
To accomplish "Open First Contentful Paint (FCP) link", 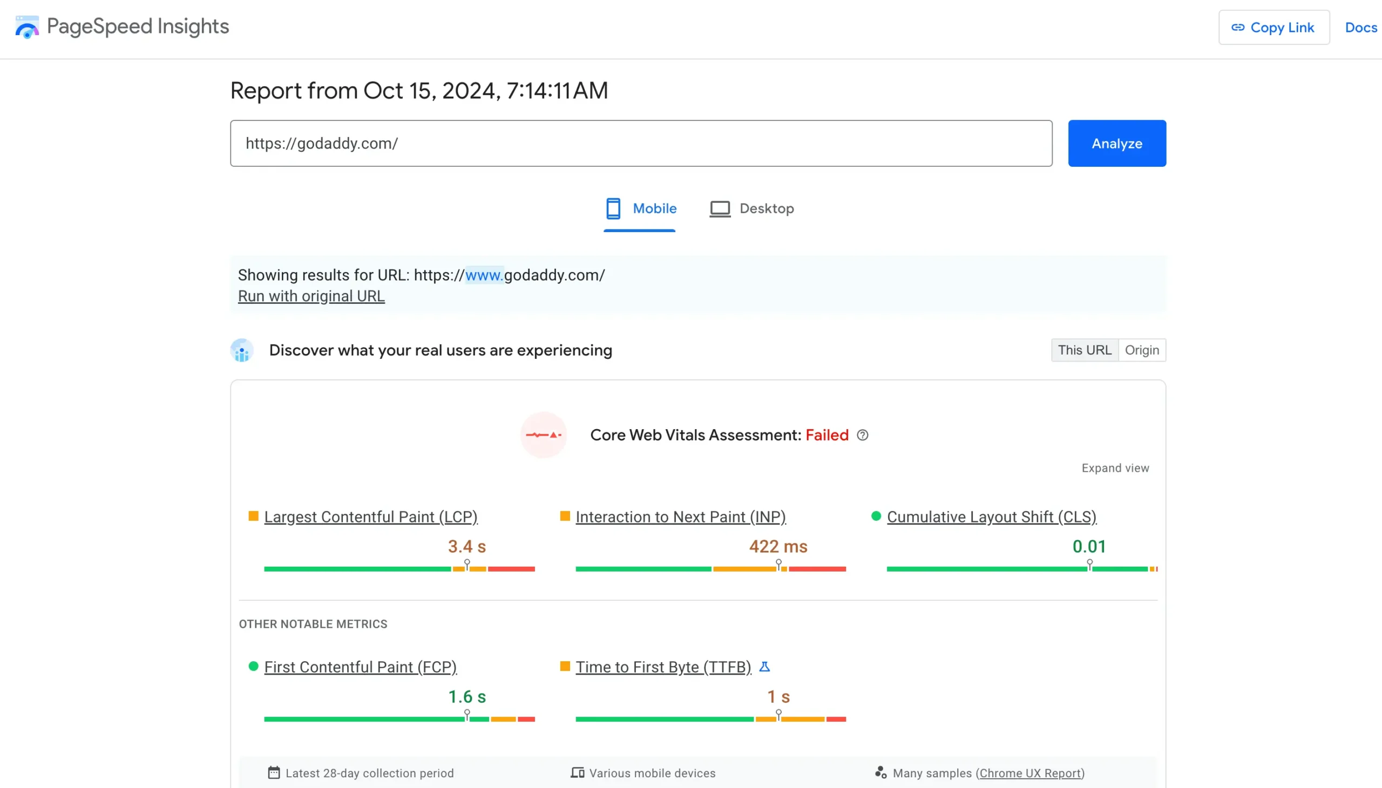I will coord(361,667).
